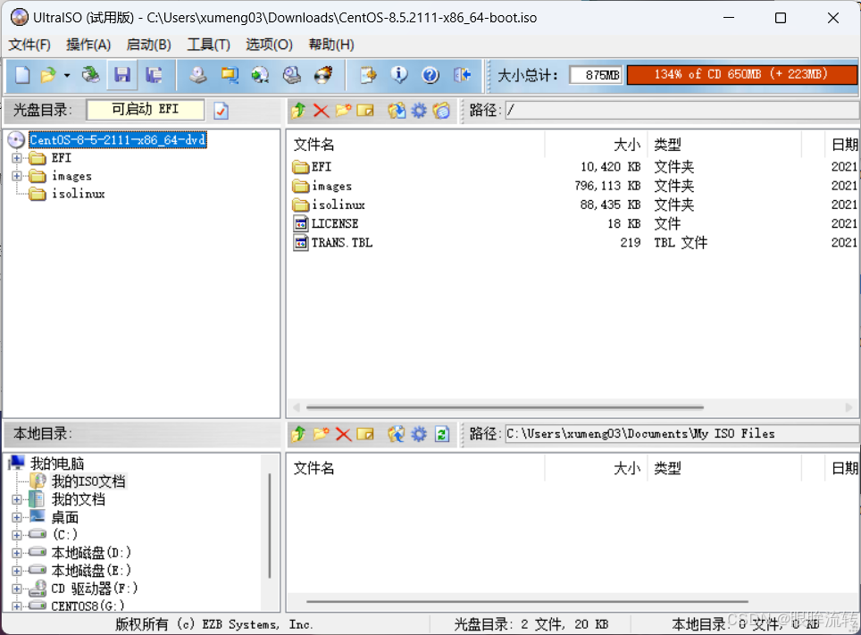Expand the (C:) drive node
This screenshot has width=861, height=635.
pos(16,535)
